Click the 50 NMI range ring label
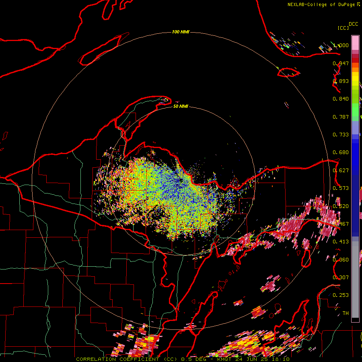362x362 pixels. [181, 106]
